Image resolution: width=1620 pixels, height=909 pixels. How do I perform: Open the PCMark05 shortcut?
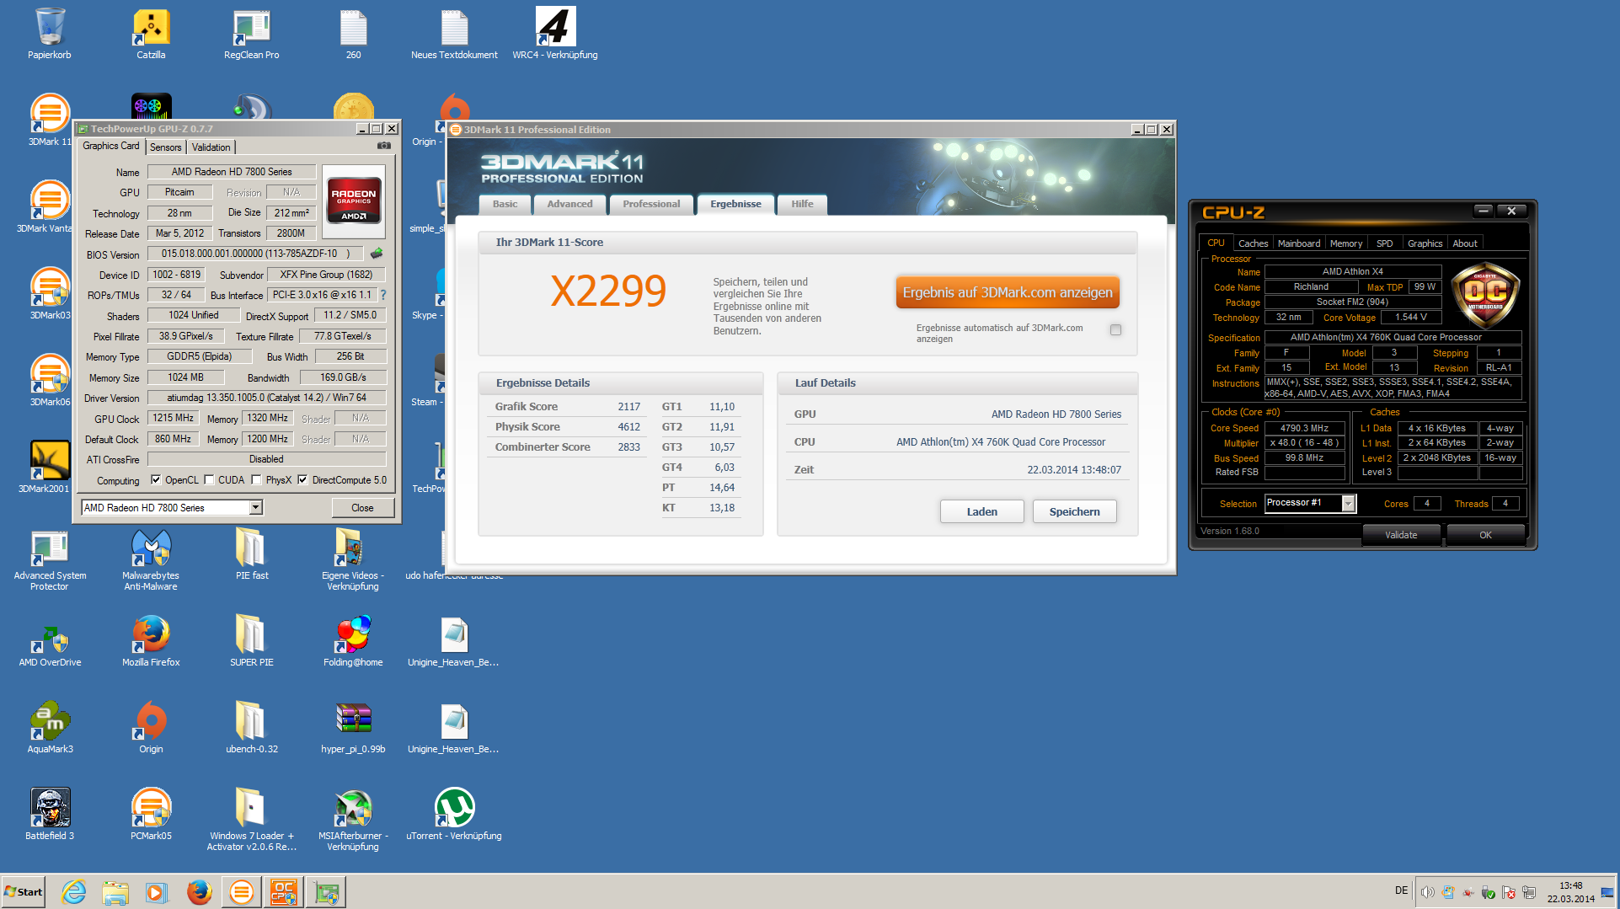click(151, 814)
